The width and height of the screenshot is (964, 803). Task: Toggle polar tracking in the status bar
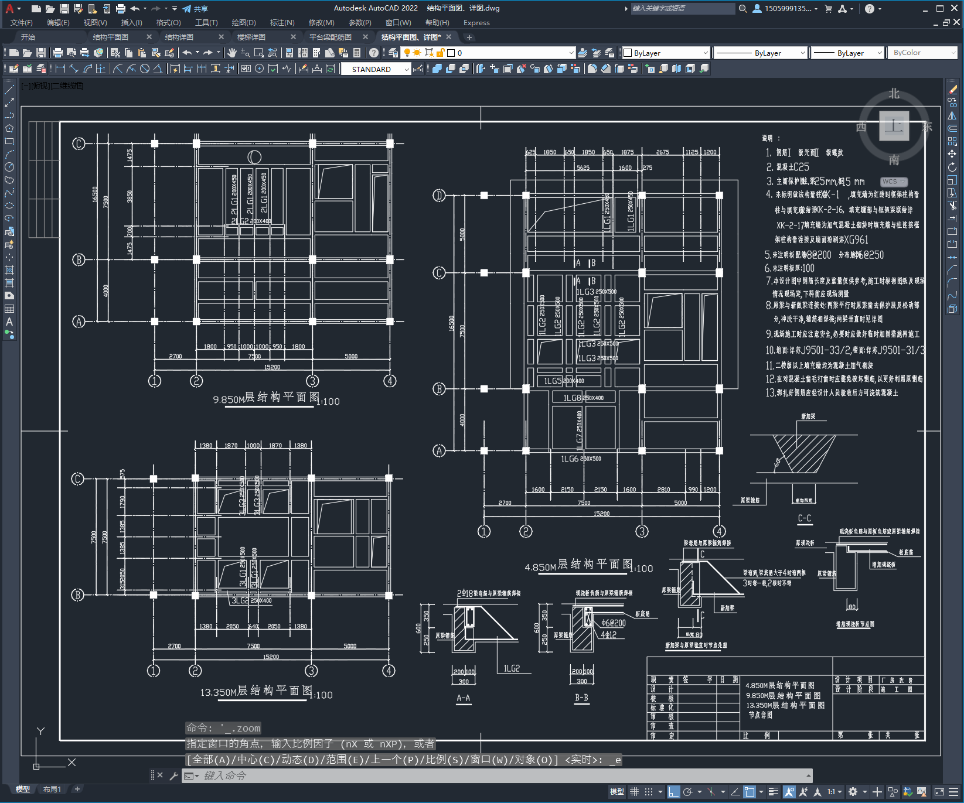(688, 792)
